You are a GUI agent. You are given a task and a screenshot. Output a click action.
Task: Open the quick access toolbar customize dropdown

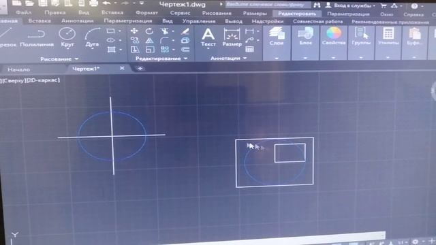coord(142,3)
